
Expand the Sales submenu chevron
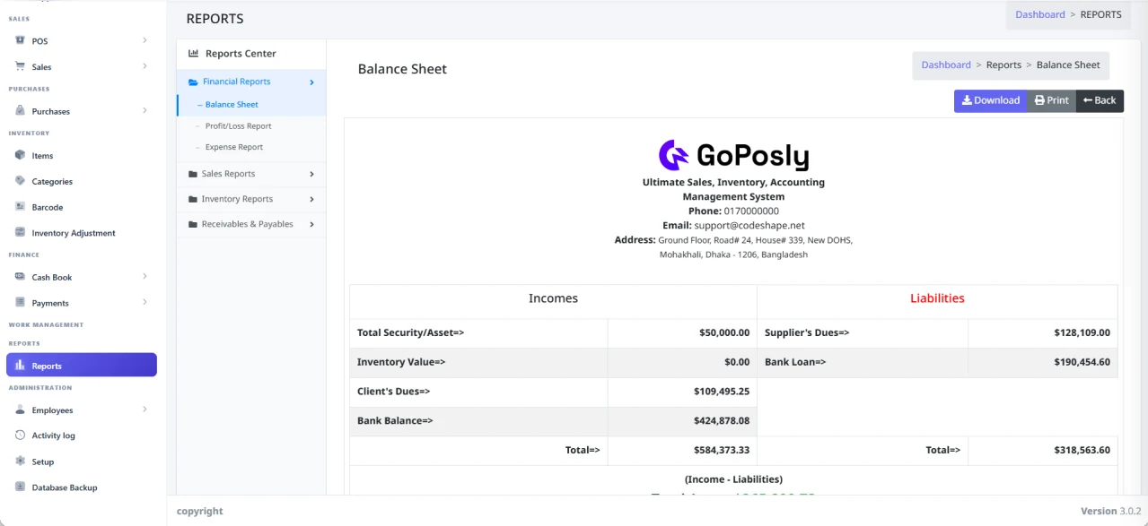point(145,66)
